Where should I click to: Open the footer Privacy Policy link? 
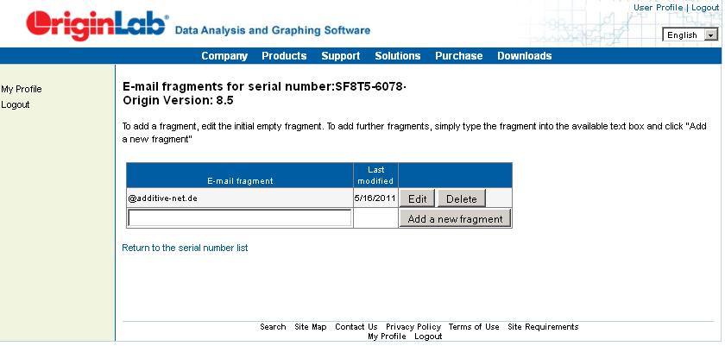point(413,327)
